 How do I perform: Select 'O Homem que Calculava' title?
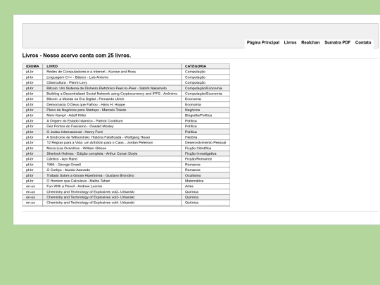click(x=78, y=181)
